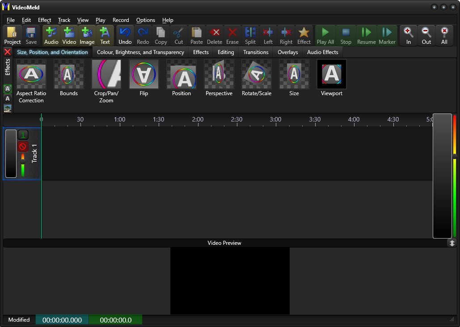
Task: Select the Viewport effect thumbnail
Action: pyautogui.click(x=332, y=78)
